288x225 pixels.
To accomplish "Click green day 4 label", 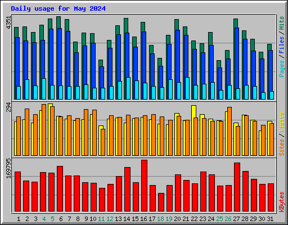I will (x=44, y=219).
